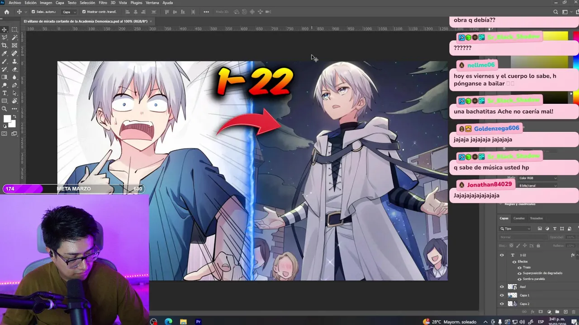This screenshot has width=579, height=325.
Task: Open the Filtro menu
Action: click(103, 3)
